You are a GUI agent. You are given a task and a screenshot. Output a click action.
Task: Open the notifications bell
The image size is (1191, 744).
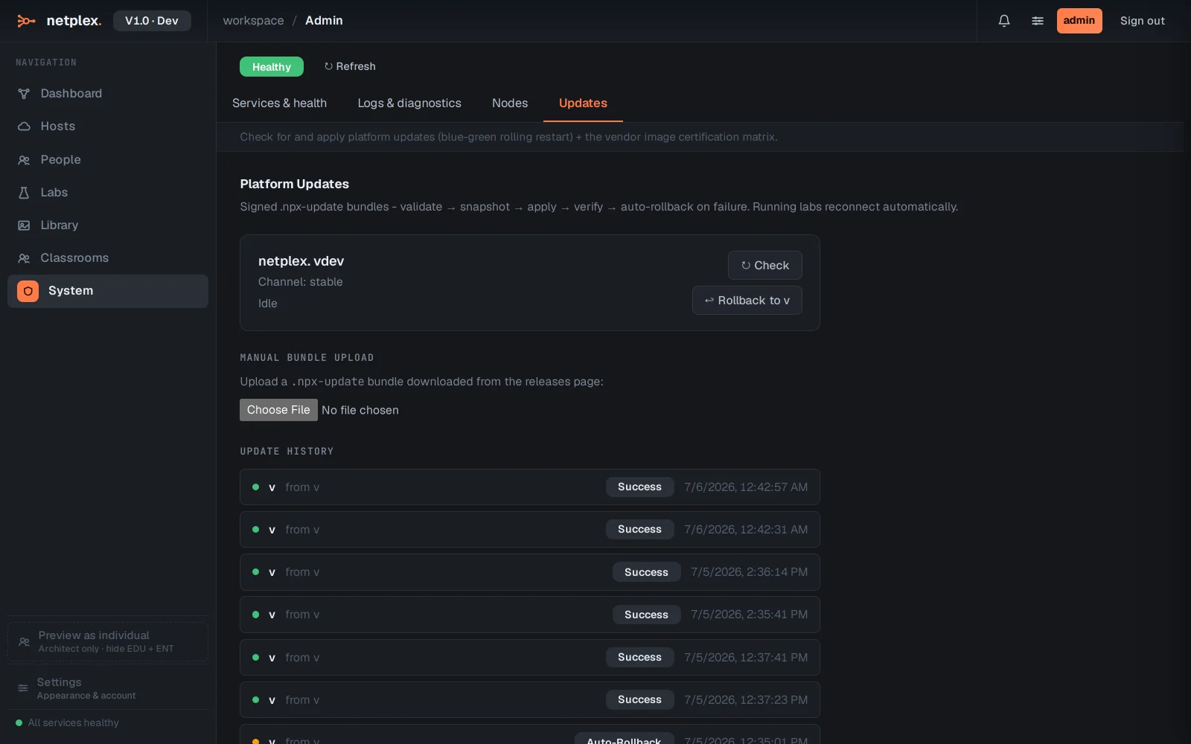coord(1004,21)
